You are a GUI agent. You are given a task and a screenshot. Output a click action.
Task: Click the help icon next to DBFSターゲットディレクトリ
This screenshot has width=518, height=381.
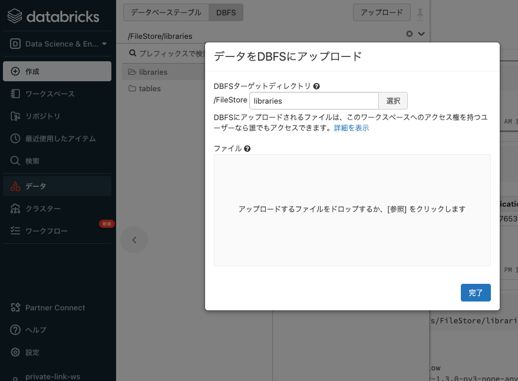[x=316, y=86]
